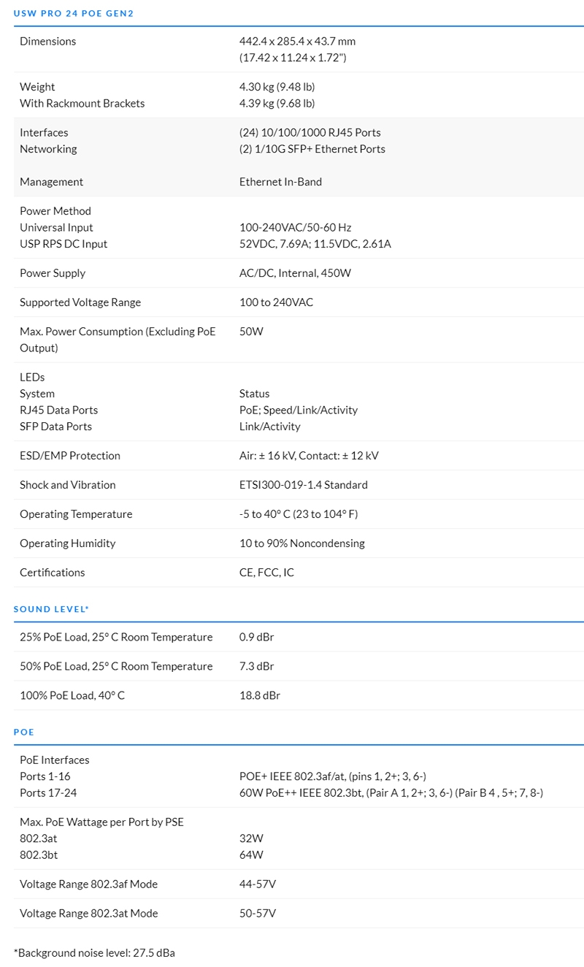
Task: Select the System label under LEDs
Action: 37,394
